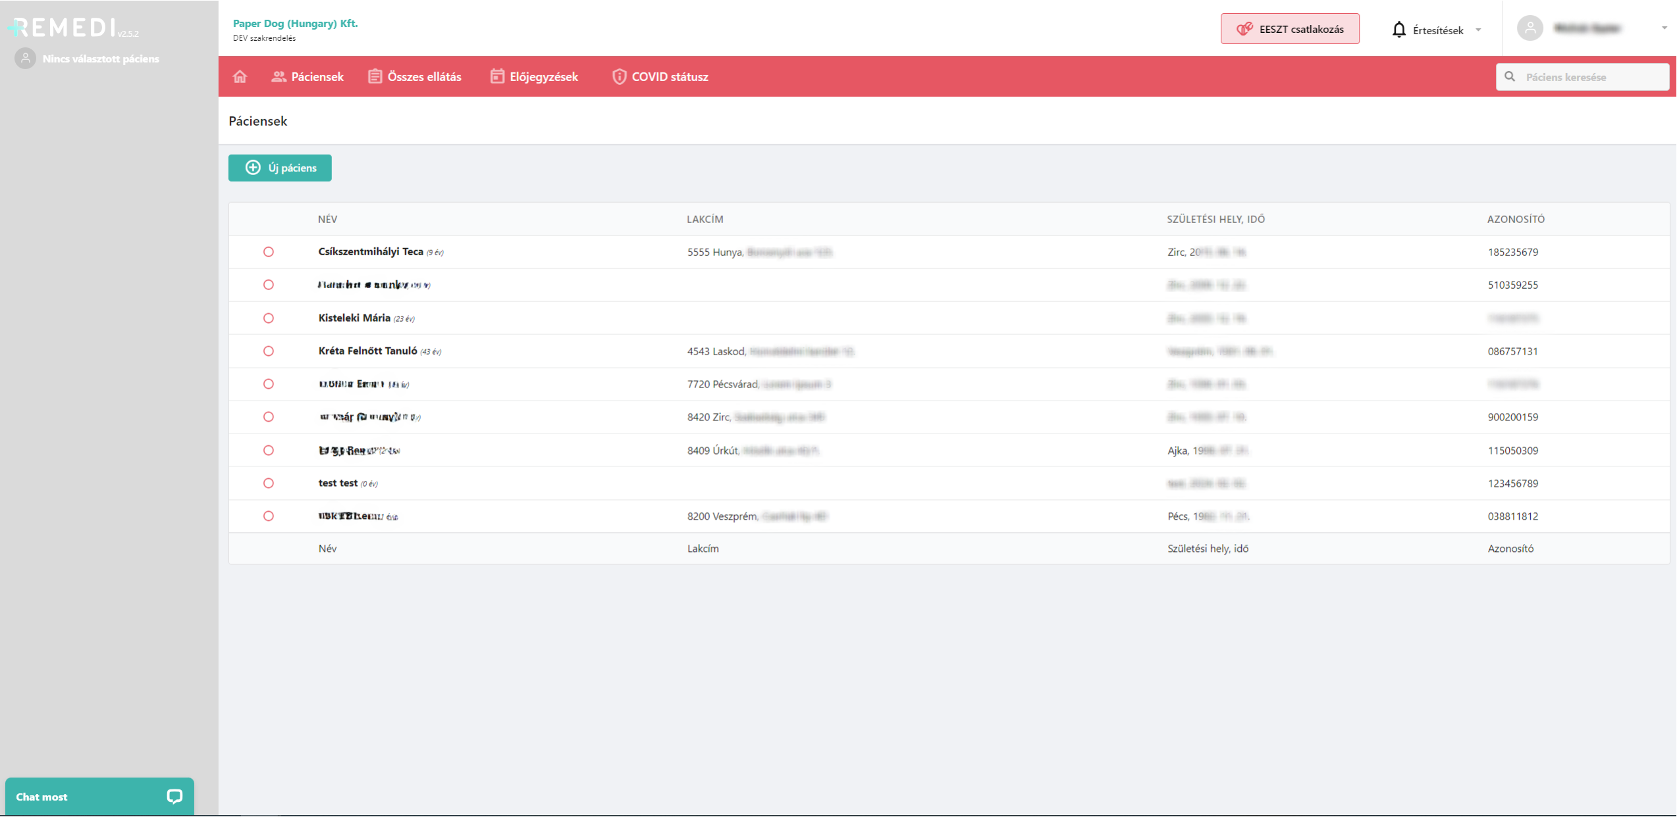Image resolution: width=1677 pixels, height=817 pixels.
Task: Open the Előjegyzések menu item
Action: click(534, 77)
